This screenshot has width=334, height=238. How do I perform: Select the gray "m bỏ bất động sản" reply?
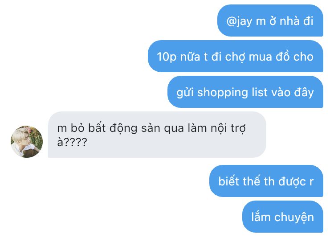tap(157, 135)
